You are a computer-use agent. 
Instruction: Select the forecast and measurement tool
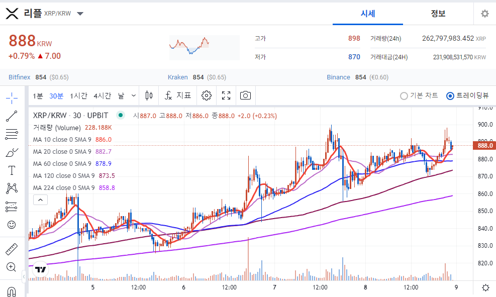pyautogui.click(x=12, y=207)
